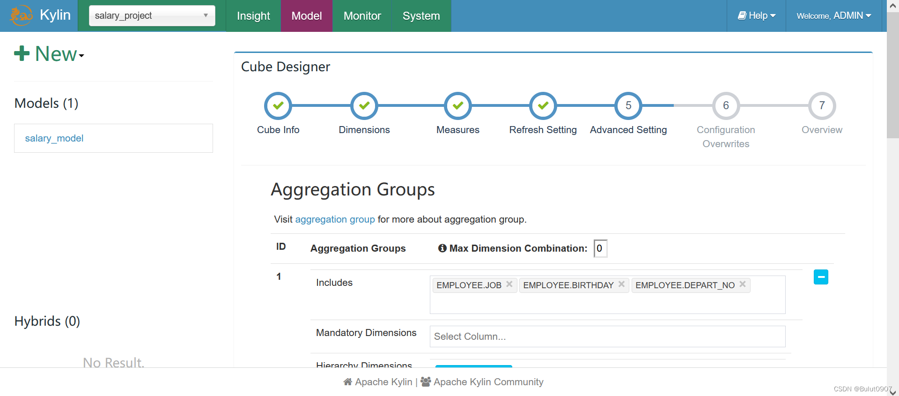Click the Models (1) heading
This screenshot has height=396, width=899.
[46, 103]
